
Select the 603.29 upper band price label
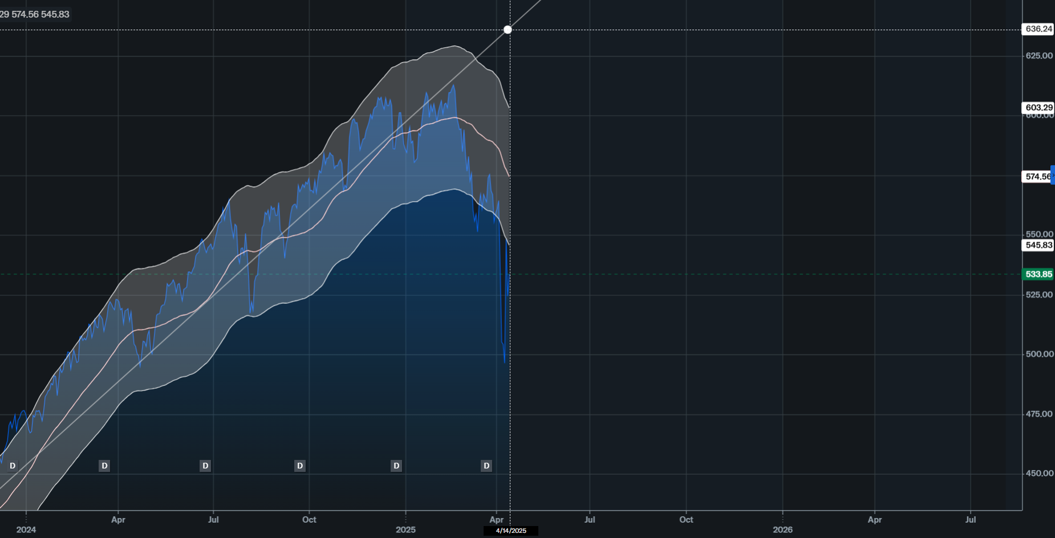[1038, 108]
